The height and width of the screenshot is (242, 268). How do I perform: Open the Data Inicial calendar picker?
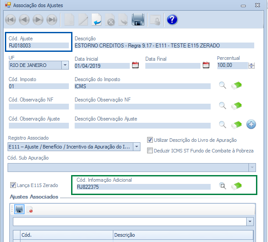click(136, 65)
